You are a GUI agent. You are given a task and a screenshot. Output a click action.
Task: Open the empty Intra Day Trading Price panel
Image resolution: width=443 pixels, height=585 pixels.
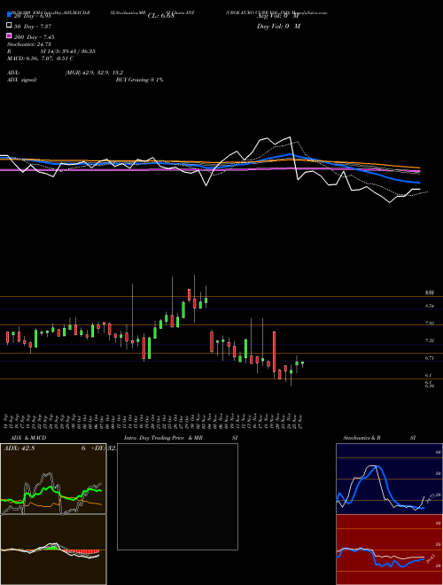[177, 496]
